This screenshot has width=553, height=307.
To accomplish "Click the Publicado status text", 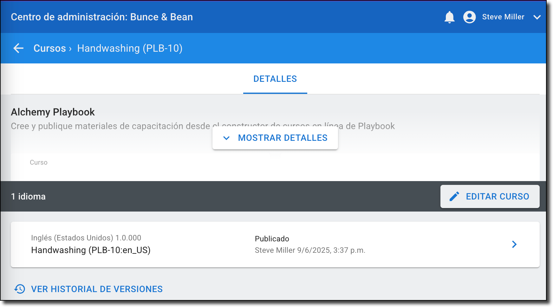I will tap(272, 239).
